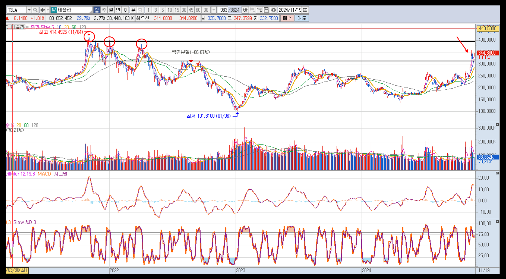Click the 2024 year marker on time axis
The height and width of the screenshot is (279, 506).
(366, 271)
